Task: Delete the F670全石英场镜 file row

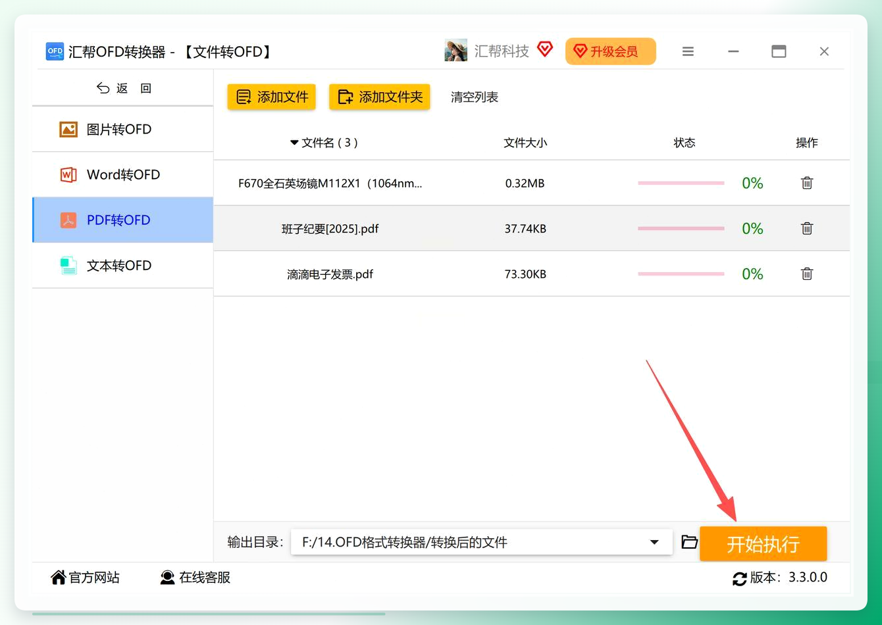Action: pyautogui.click(x=807, y=183)
